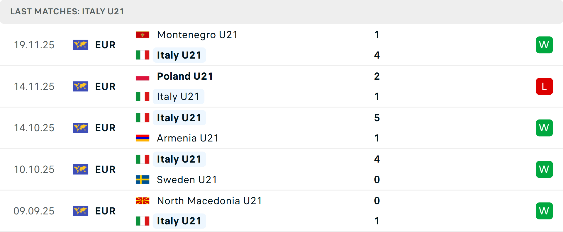Screen dimensions: 563x232
Task: Expand details for the 14.10.25 Armenia match
Action: click(x=281, y=128)
